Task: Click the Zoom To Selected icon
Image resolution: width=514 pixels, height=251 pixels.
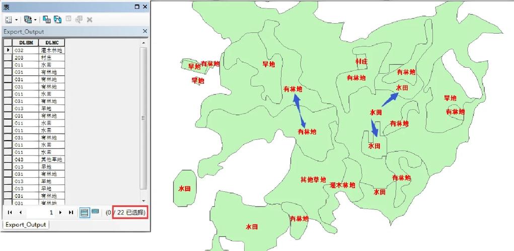Action: pyautogui.click(x=79, y=20)
